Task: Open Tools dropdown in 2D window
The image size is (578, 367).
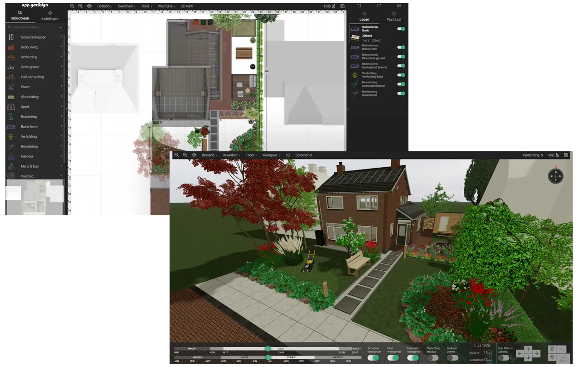Action: point(146,6)
